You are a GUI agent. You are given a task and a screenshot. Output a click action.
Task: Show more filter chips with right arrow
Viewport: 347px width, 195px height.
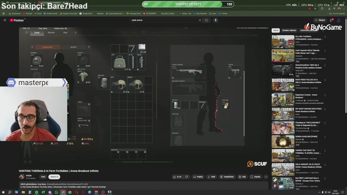tap(323, 30)
